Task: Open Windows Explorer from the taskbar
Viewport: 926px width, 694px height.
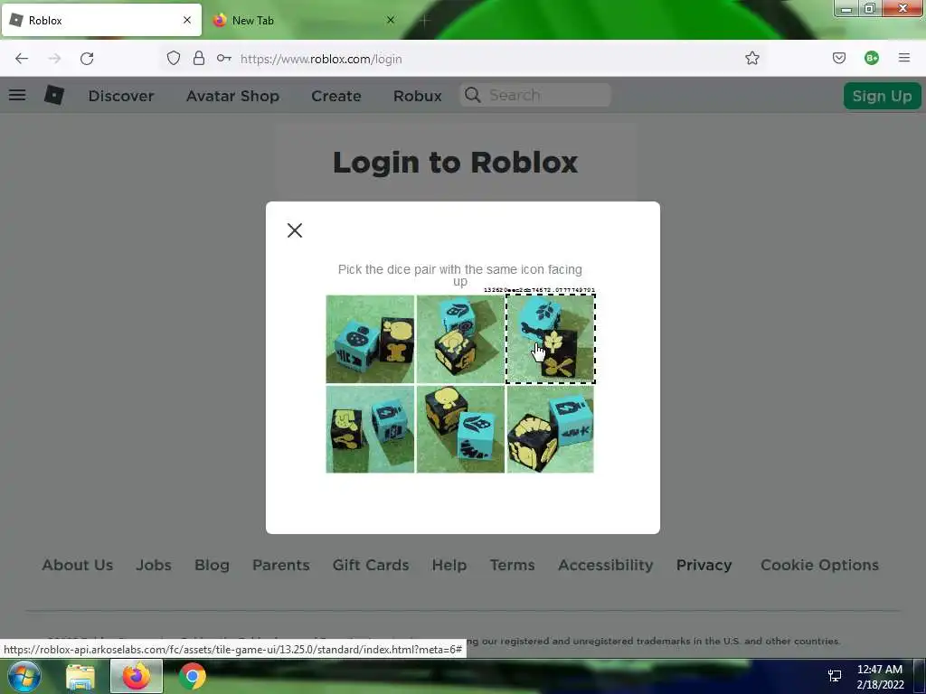Action: (x=80, y=677)
